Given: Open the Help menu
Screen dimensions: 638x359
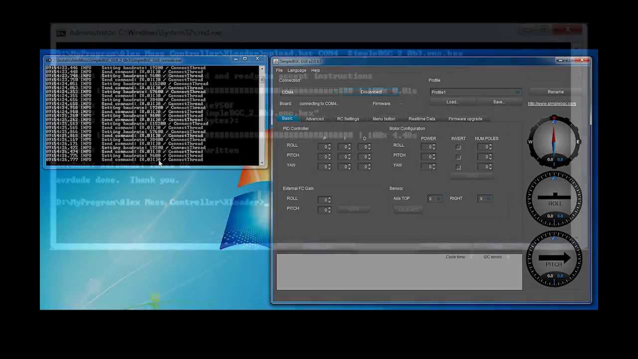Looking at the screenshot, I should point(316,70).
